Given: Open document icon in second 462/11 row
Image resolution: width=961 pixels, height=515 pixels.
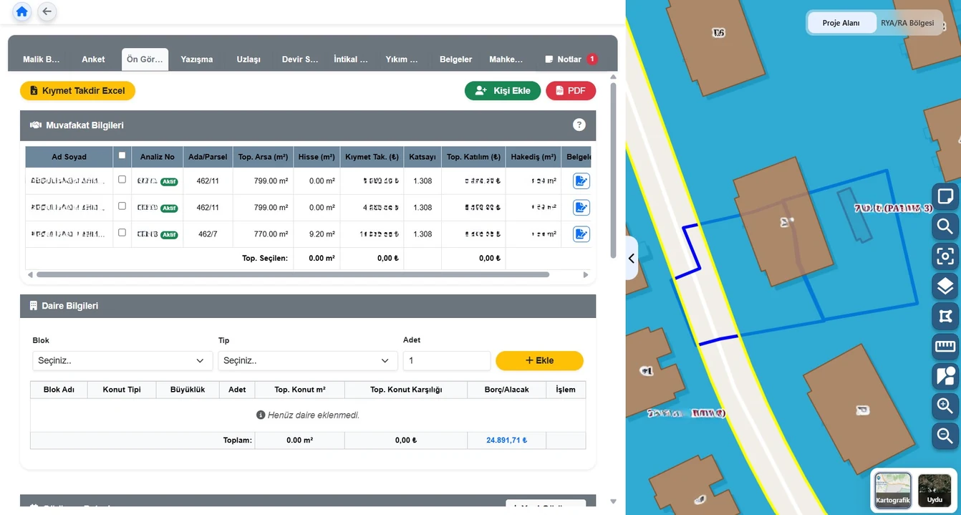Looking at the screenshot, I should click(581, 208).
